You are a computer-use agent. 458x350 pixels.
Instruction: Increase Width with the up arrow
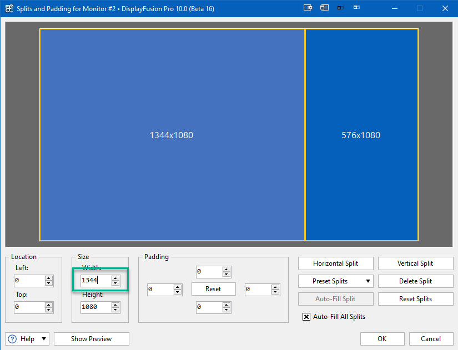click(115, 278)
